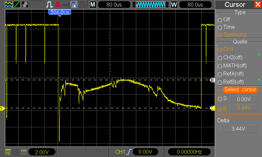The image size is (262, 157).
Task: Click the E cursor 3.44V value field
Action: pyautogui.click(x=244, y=108)
